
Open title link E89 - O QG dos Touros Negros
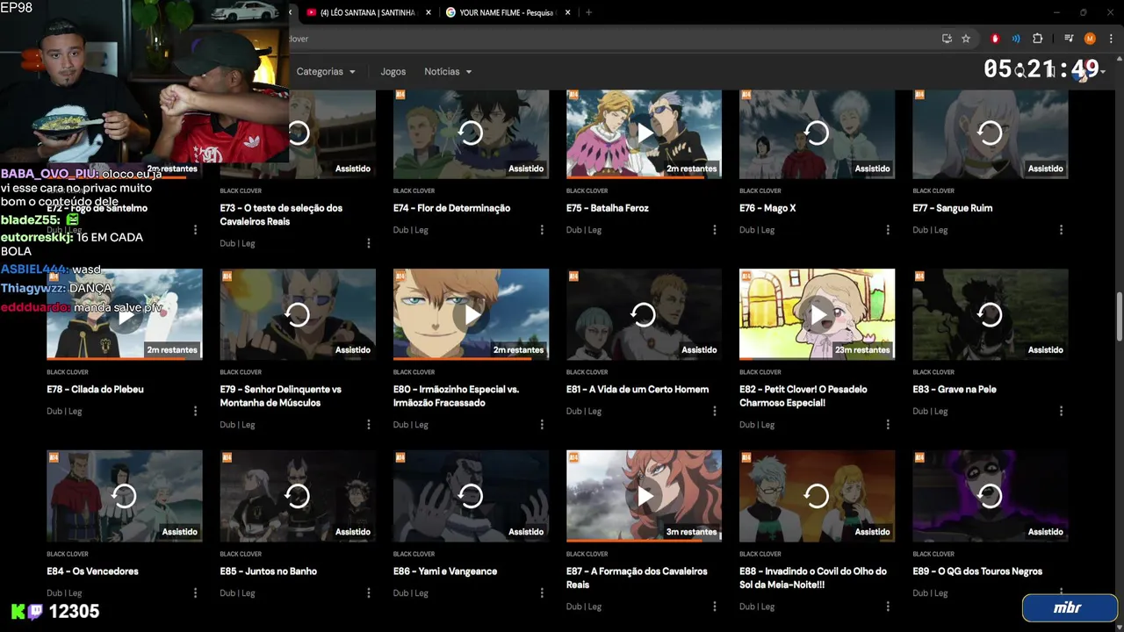[x=977, y=571]
